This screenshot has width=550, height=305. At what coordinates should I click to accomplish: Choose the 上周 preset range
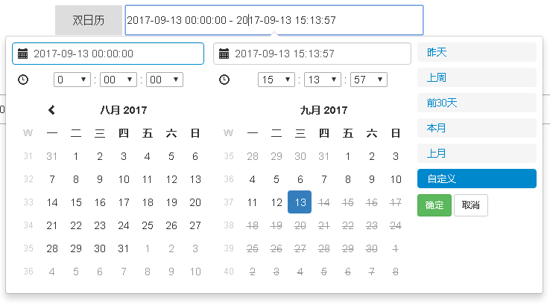tap(476, 77)
